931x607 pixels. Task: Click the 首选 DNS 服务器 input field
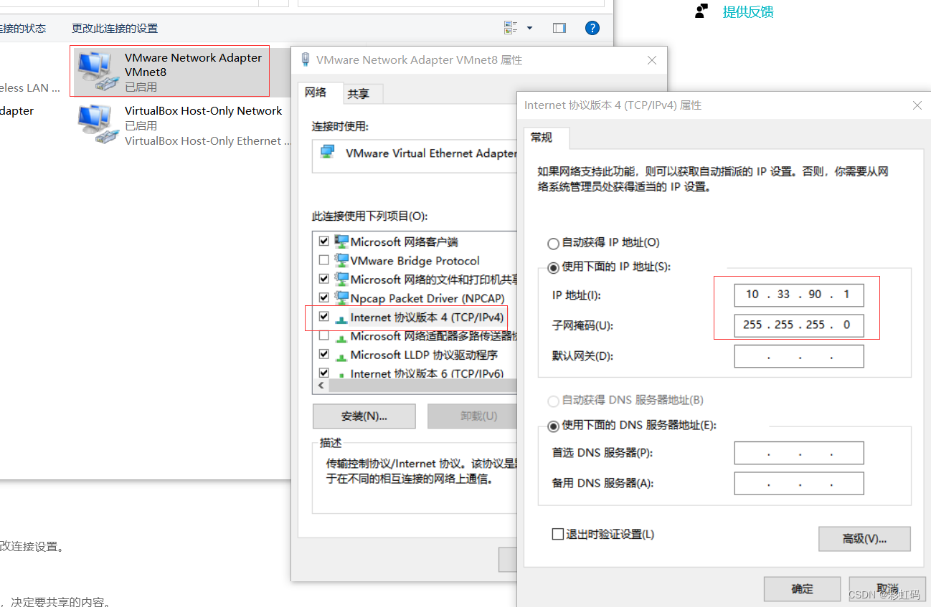pyautogui.click(x=799, y=453)
